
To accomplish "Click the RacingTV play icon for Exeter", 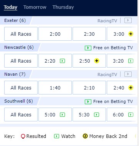I will tap(128, 20).
